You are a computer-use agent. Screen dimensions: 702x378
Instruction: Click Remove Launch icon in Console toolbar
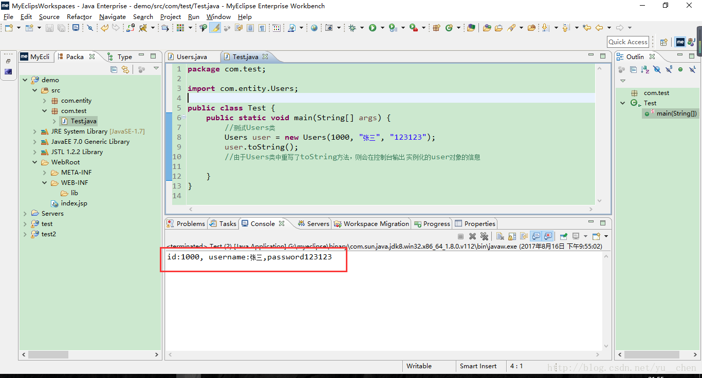pos(472,236)
